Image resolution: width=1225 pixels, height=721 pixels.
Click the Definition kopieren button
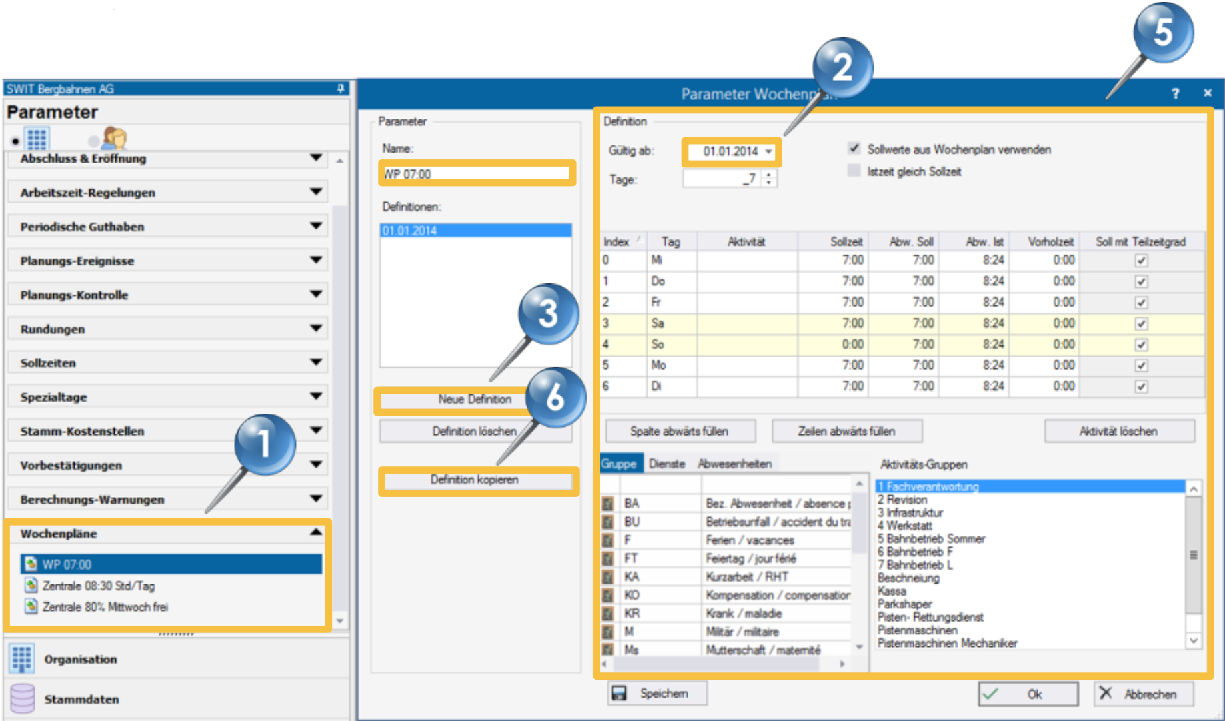[x=475, y=480]
